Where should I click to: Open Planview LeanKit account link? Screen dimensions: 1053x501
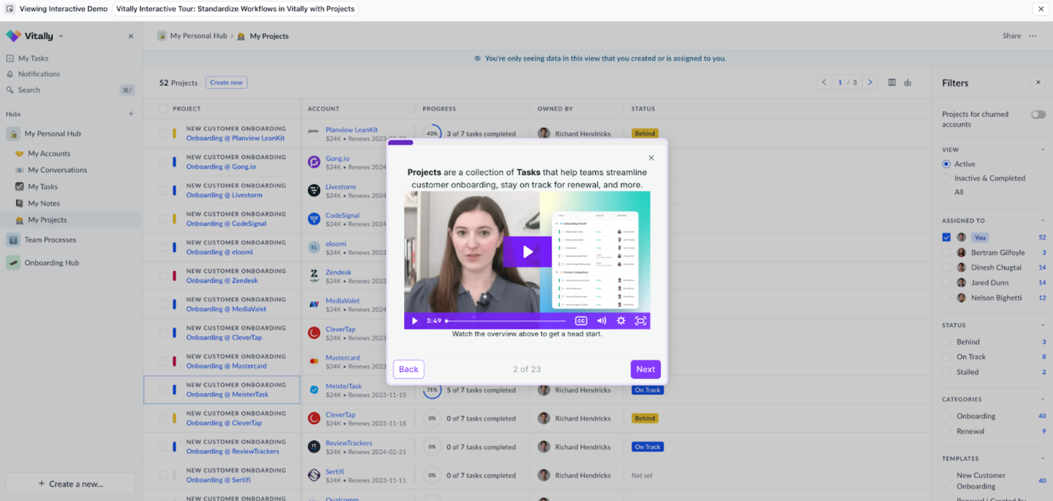[x=352, y=130]
